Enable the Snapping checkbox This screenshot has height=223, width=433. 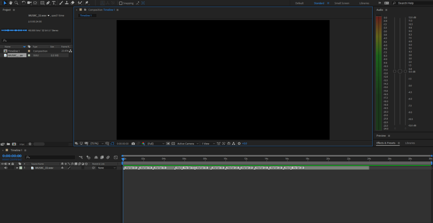coord(121,3)
